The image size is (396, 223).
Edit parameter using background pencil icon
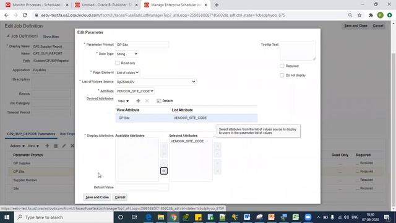tap(64, 146)
